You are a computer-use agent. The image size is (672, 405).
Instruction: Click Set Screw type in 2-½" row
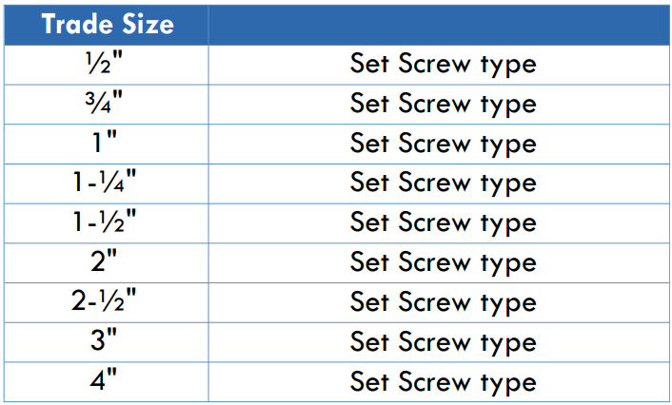point(444,303)
